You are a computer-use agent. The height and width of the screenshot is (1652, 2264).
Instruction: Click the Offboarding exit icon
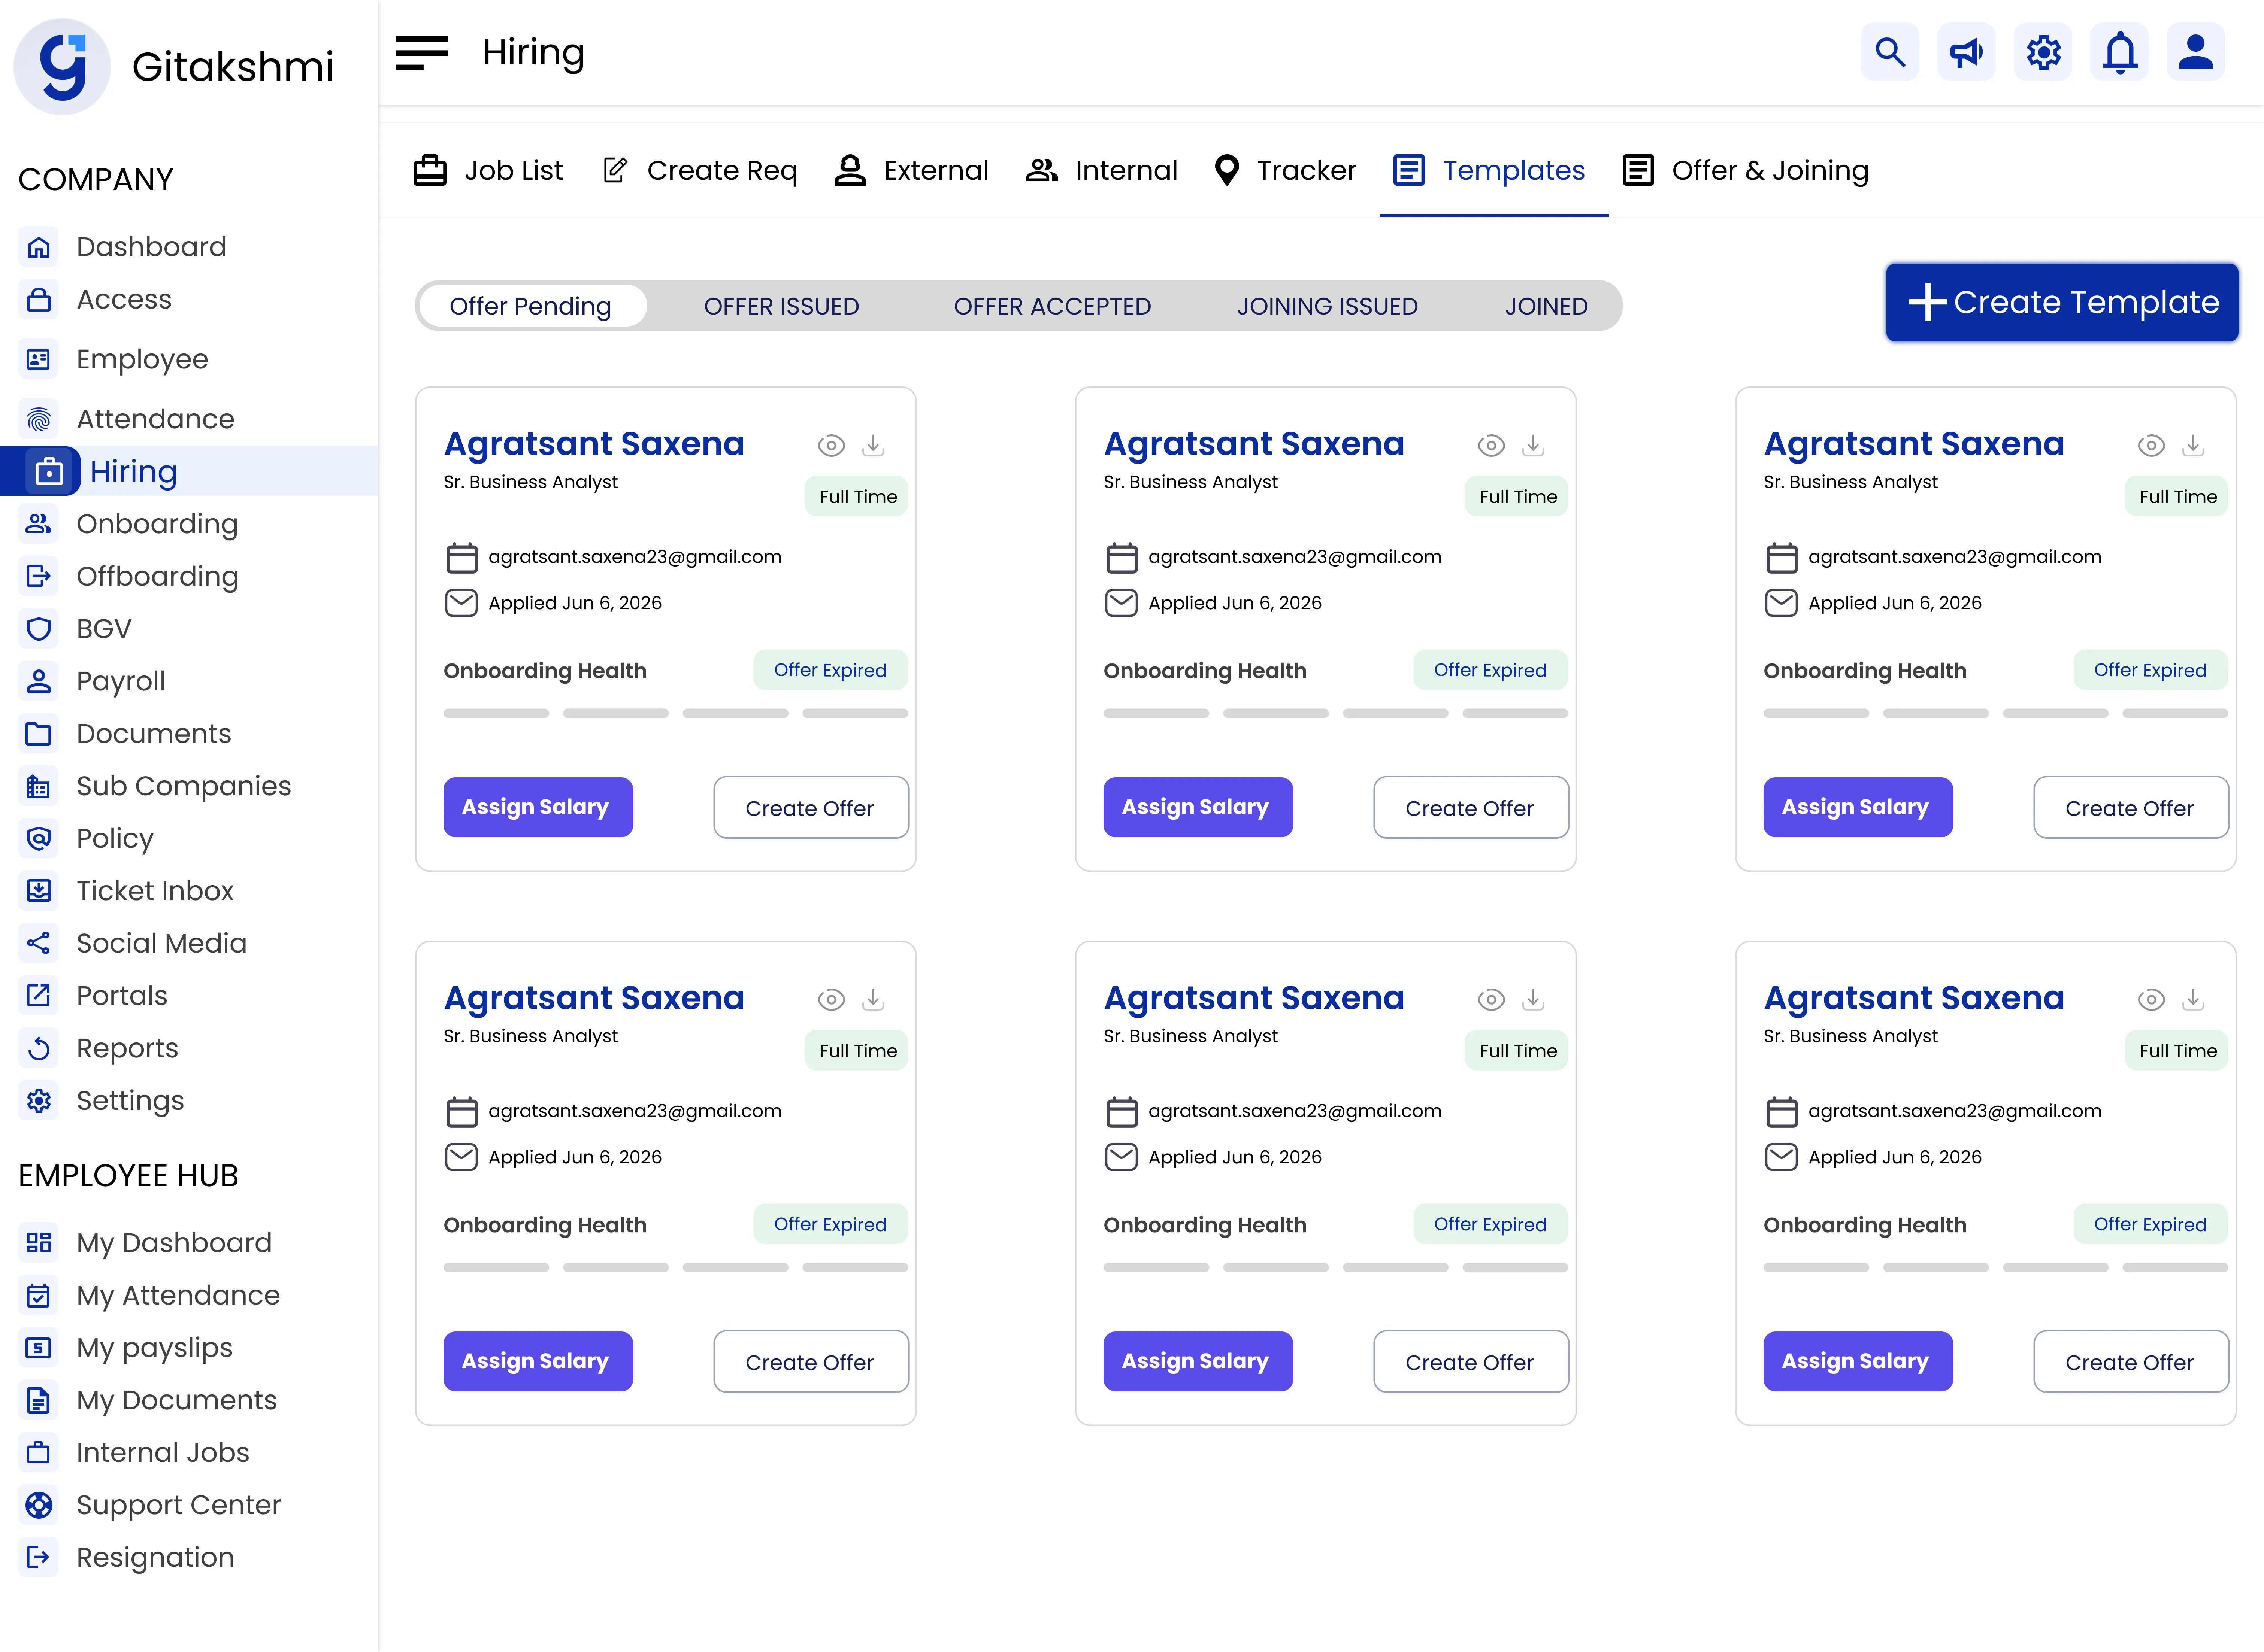39,576
